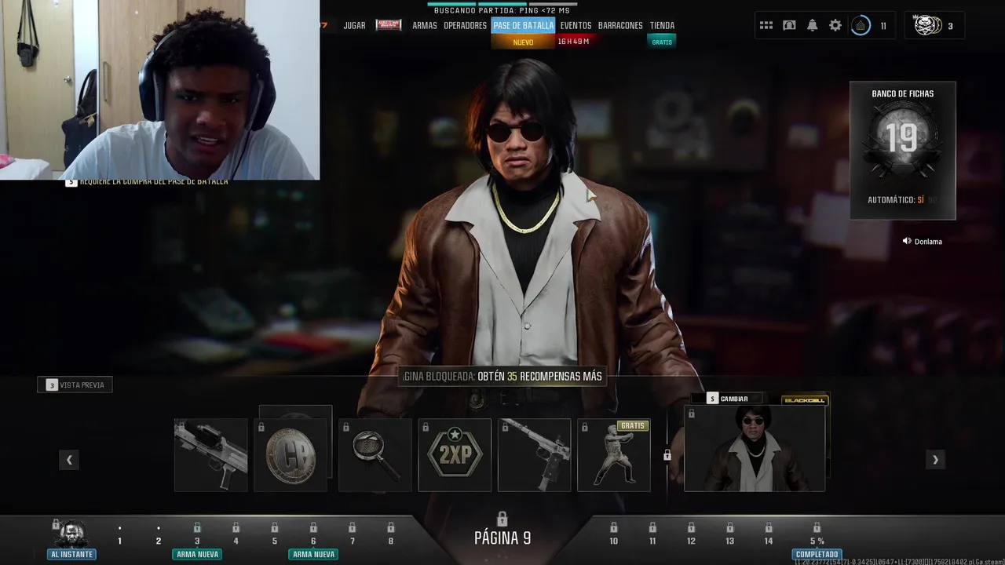Select the PASE DE BATALLA tab
1005x565 pixels.
click(523, 25)
